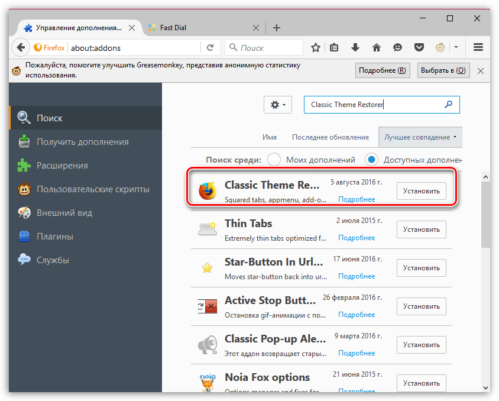Click the reload page icon

[x=210, y=47]
